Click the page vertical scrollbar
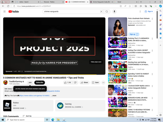 pos(157,25)
